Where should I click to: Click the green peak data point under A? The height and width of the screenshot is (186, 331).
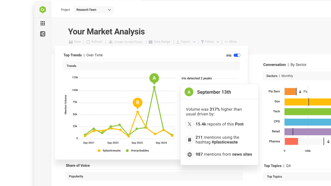coord(154,87)
